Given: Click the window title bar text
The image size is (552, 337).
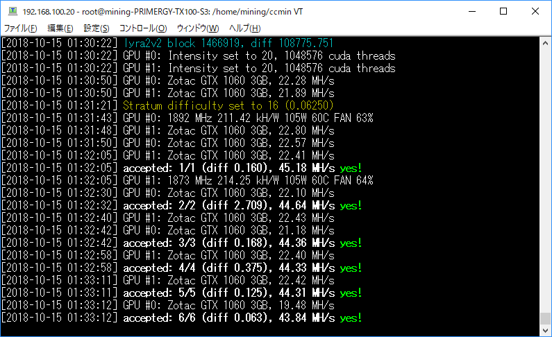Looking at the screenshot, I should point(162,12).
